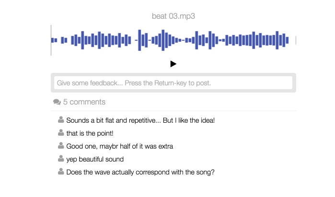Select the comment 'Good one, maybr half of it was extra'

click(119, 146)
